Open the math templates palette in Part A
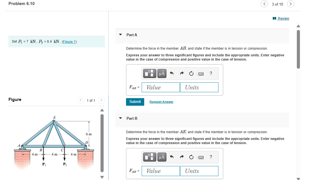310x180 pixels. click(x=150, y=73)
